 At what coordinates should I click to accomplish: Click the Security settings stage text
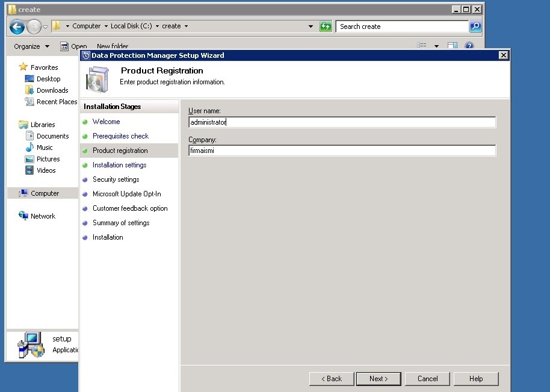coord(116,179)
